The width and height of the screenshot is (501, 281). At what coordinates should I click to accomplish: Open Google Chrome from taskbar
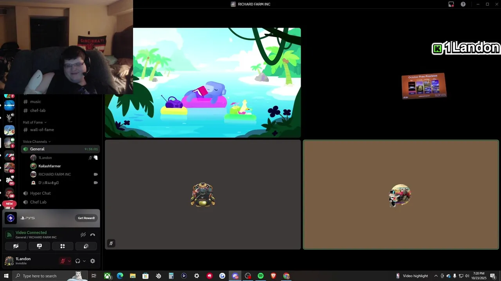pos(287,276)
